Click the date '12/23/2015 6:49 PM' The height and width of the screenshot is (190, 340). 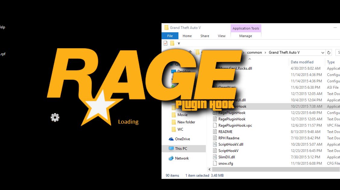pyautogui.click(x=306, y=113)
